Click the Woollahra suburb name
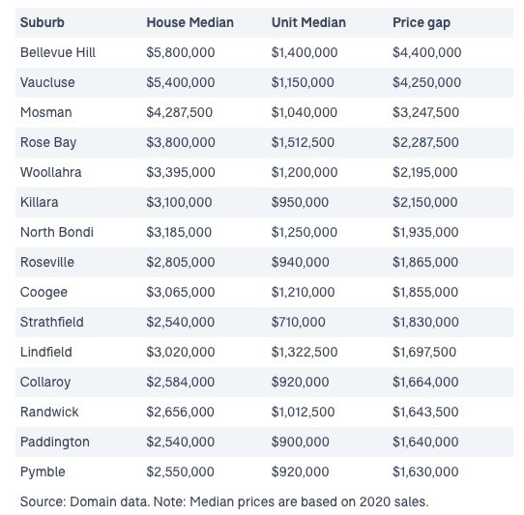This screenshot has height=515, width=524. (51, 172)
